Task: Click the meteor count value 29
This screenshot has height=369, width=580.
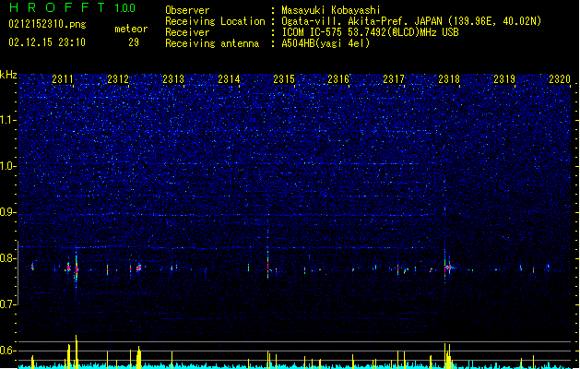Action: pyautogui.click(x=134, y=42)
